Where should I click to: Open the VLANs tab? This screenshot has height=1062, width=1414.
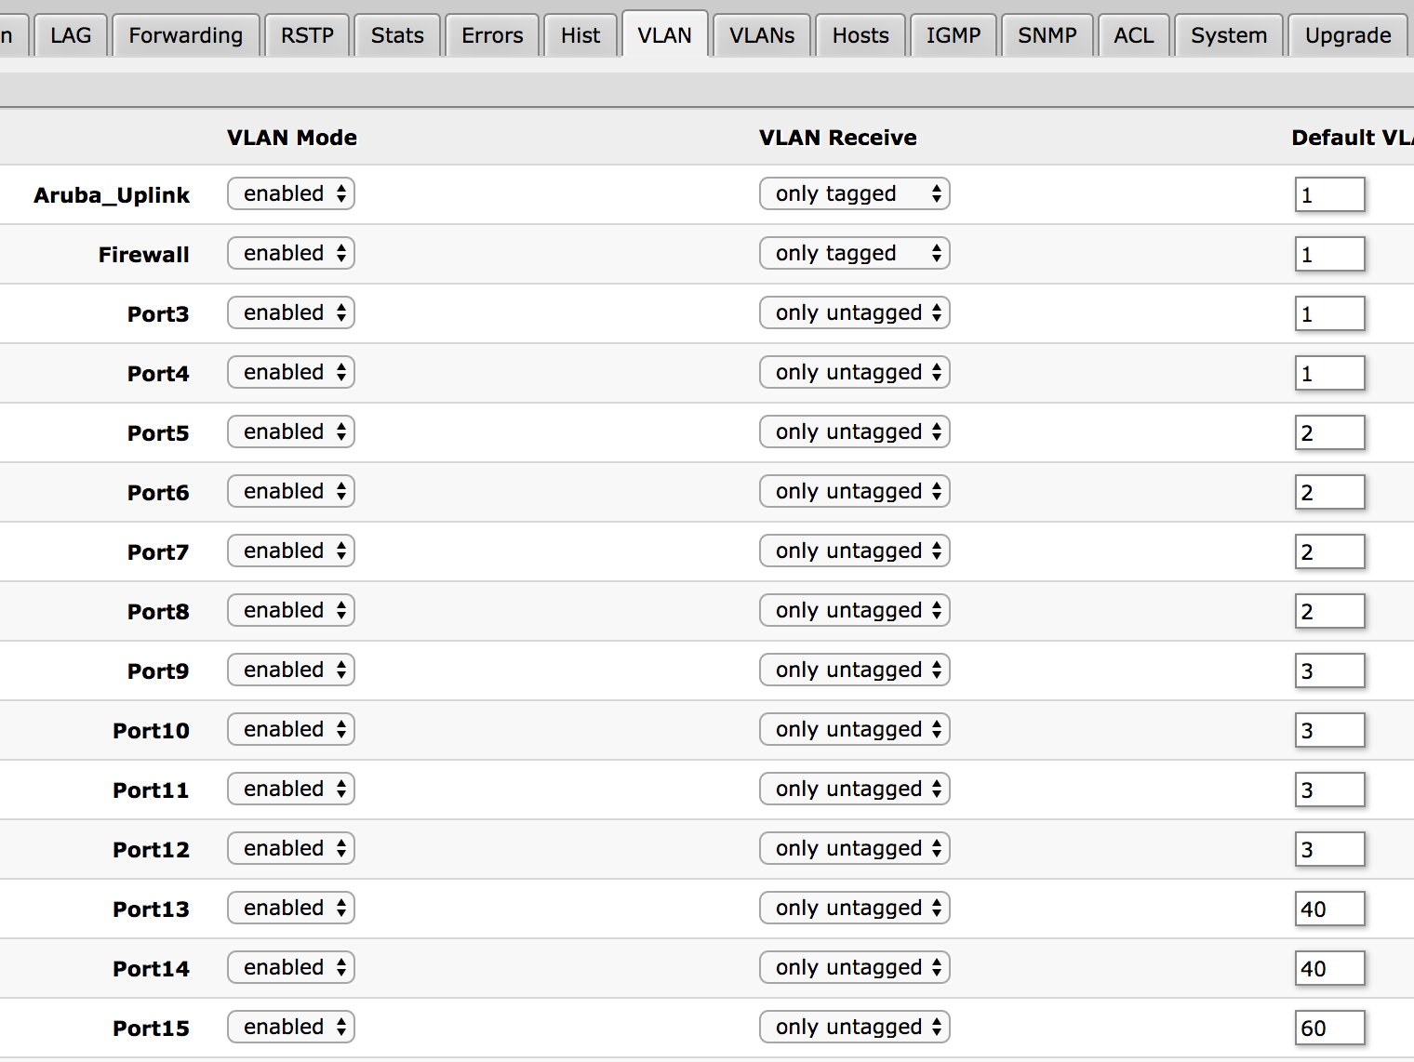point(761,35)
